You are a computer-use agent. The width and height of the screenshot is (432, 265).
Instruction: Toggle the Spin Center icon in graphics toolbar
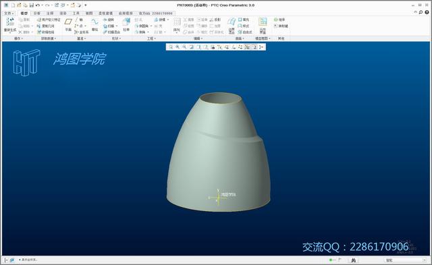click(254, 47)
